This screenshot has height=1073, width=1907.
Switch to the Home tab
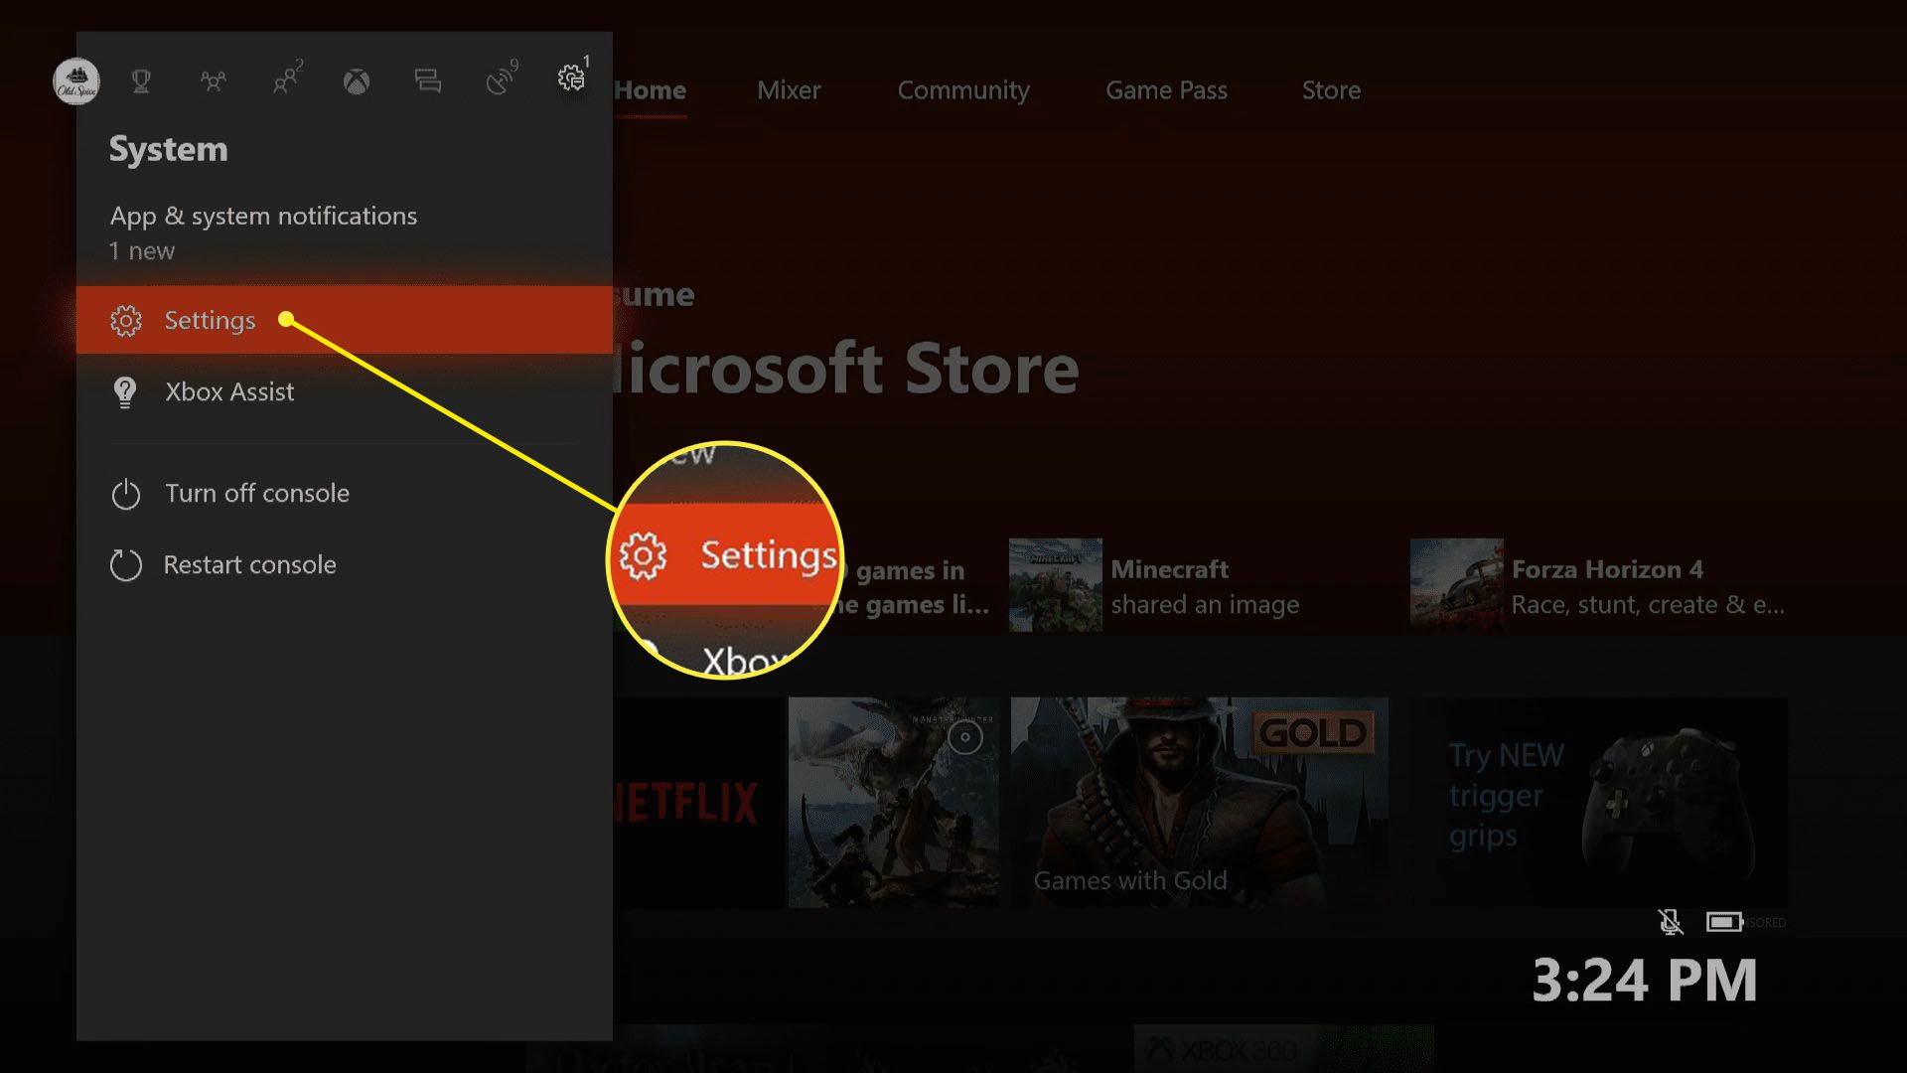tap(650, 90)
